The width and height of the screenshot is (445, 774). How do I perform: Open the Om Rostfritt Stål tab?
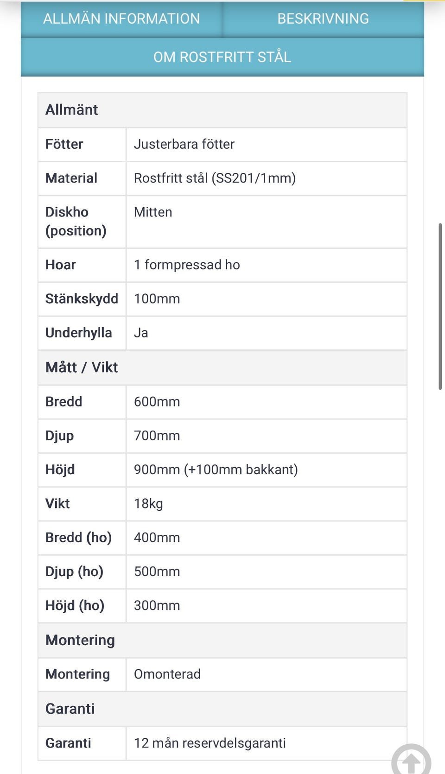coord(222,57)
